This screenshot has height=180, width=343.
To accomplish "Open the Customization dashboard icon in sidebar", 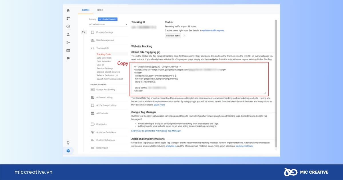I will [x=68, y=18].
